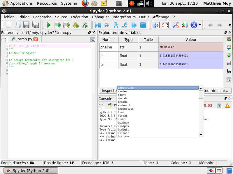Sort variables by the Nom column
This screenshot has width=233, height=174.
coord(109,39)
